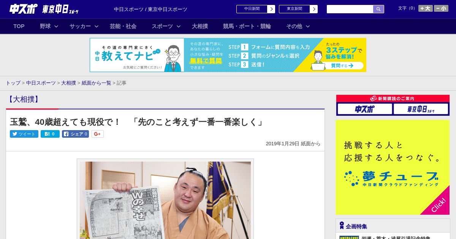Image resolution: width=456 pixels, height=239 pixels.
Task: Open the 中日新聞 link button
Action: click(x=255, y=9)
